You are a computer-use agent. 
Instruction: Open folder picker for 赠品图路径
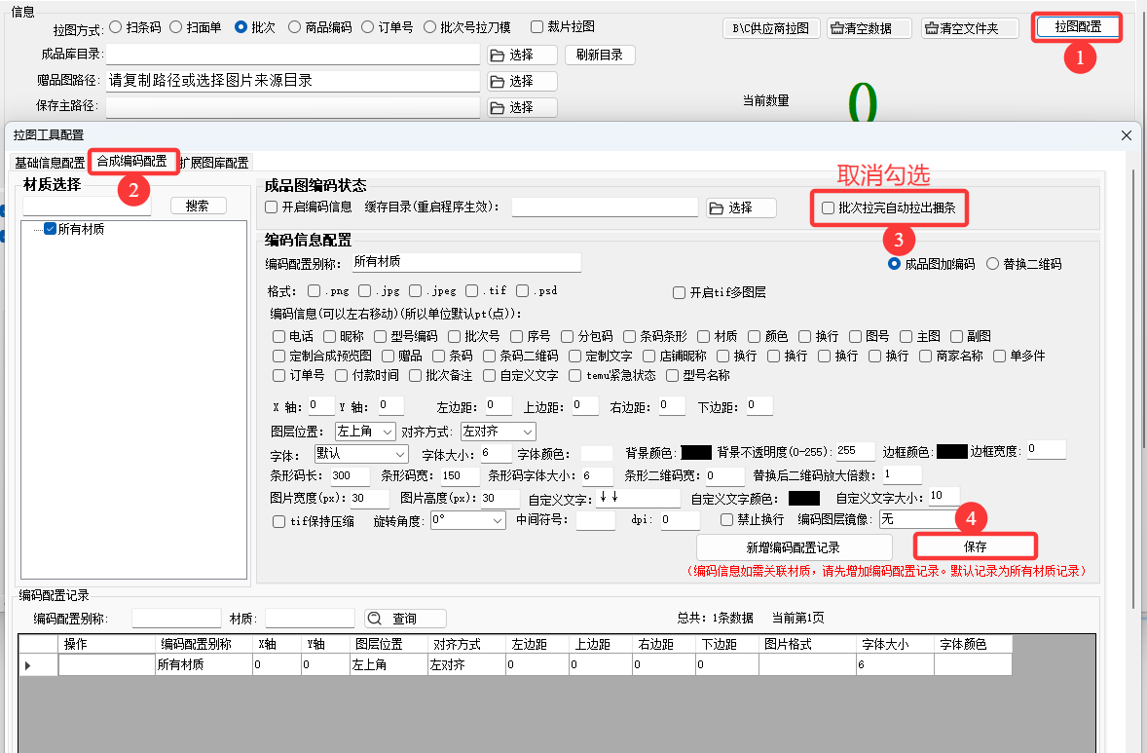coord(522,81)
